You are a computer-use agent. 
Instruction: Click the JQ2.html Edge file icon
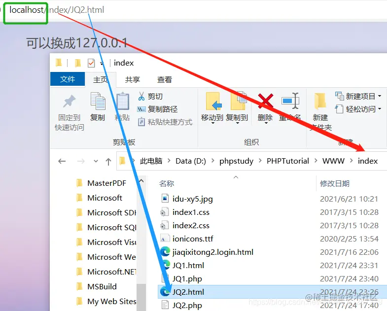(x=165, y=292)
